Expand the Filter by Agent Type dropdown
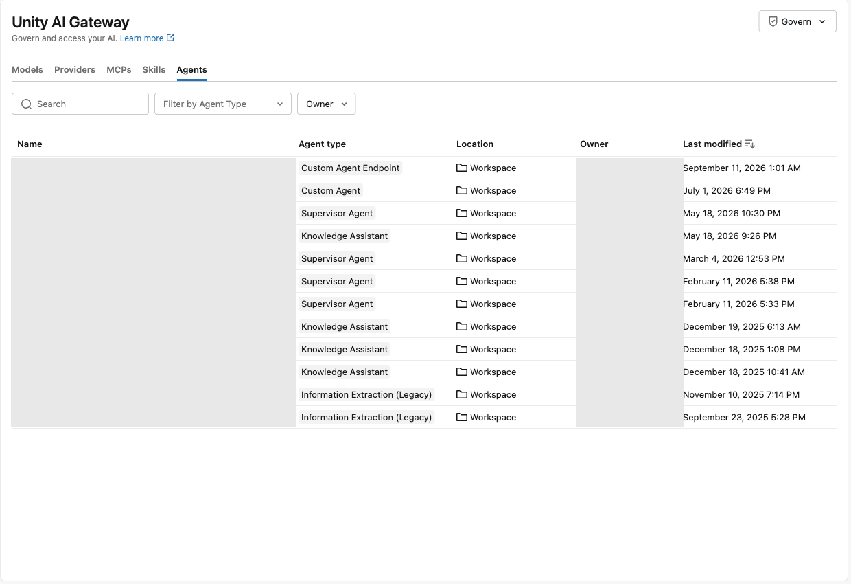Viewport: 851px width, 584px height. [223, 104]
